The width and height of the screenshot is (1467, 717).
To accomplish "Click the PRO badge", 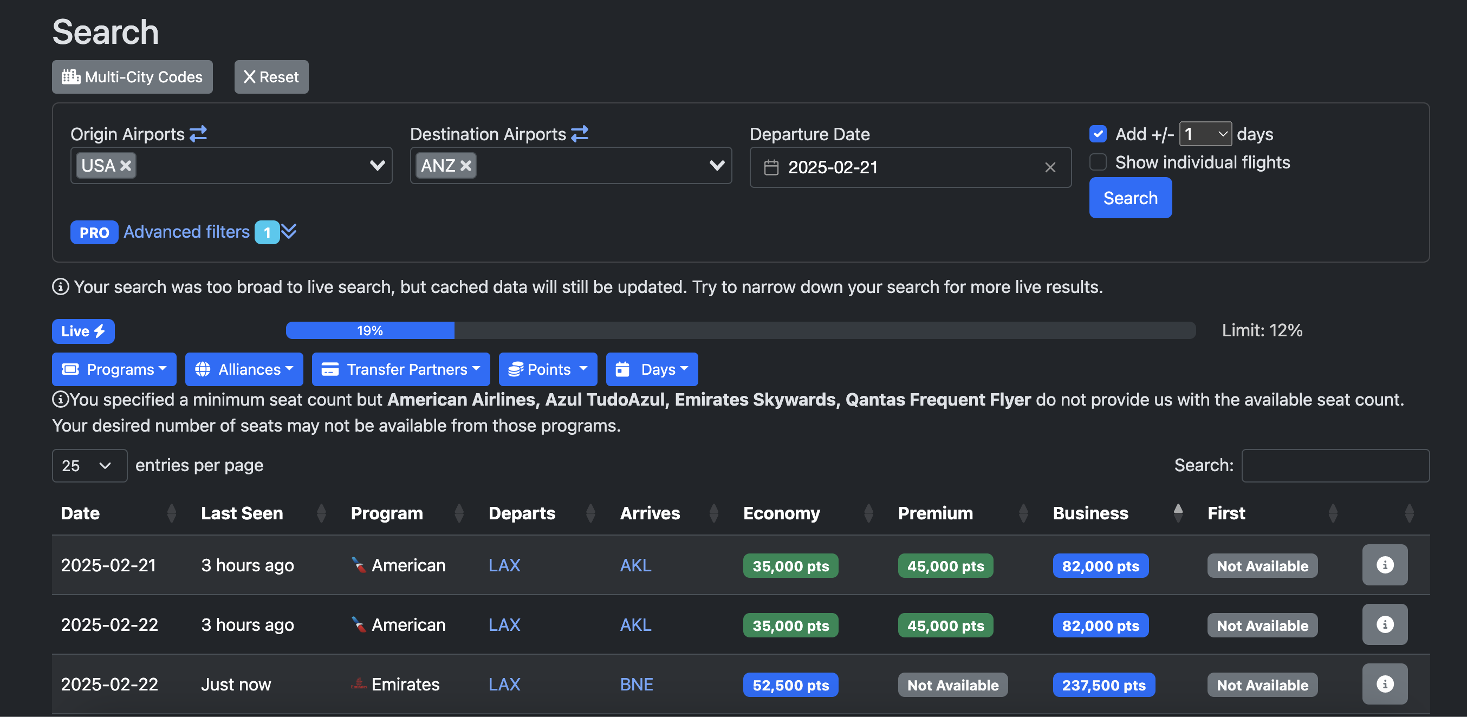I will pyautogui.click(x=94, y=232).
